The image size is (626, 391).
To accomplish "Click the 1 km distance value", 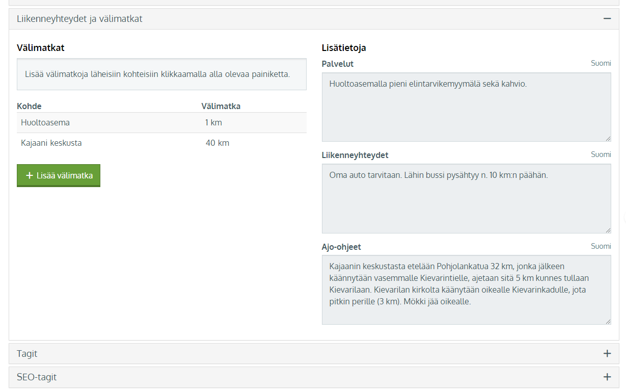I will pos(213,122).
